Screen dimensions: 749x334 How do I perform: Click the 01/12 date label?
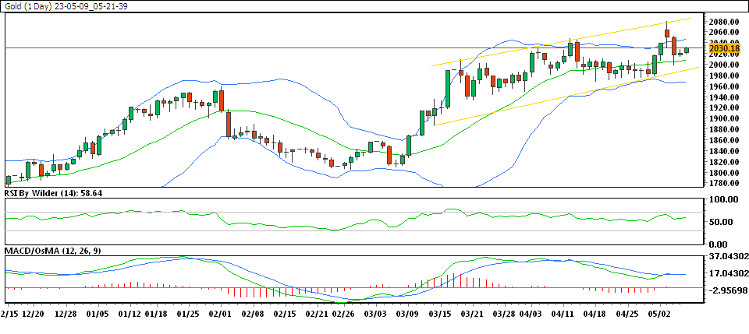click(x=130, y=315)
